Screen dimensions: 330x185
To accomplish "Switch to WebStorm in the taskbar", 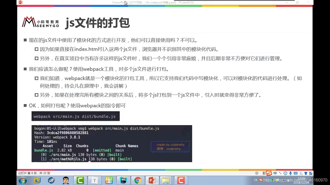I will (x=123, y=181).
